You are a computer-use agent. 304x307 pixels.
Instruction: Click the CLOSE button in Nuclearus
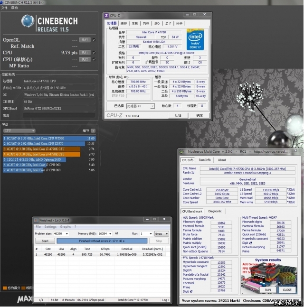pos(287,290)
